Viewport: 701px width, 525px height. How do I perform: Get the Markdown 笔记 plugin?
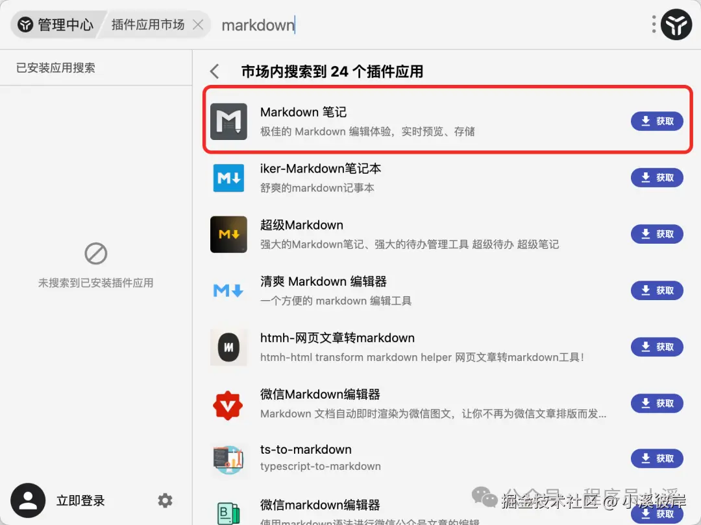coord(657,121)
